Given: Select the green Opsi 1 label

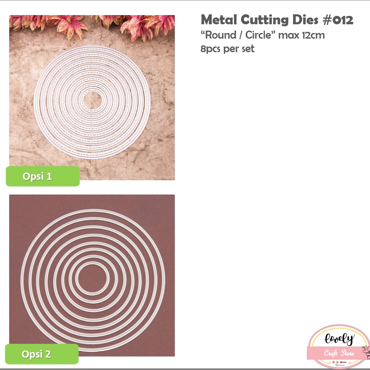Looking at the screenshot, I should [x=43, y=176].
